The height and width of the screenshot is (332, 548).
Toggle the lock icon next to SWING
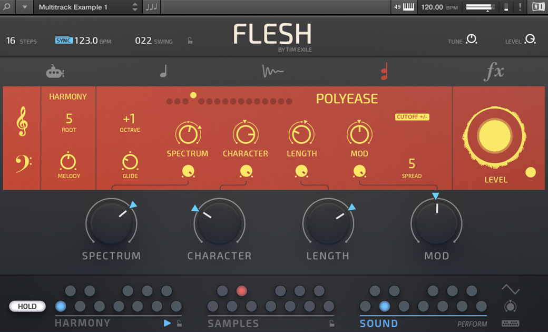point(190,41)
